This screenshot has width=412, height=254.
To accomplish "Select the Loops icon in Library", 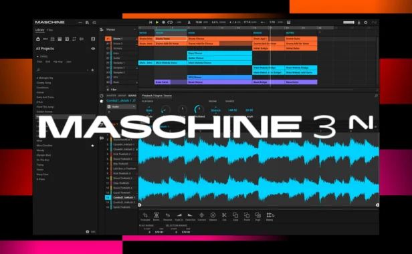I will click(x=74, y=39).
